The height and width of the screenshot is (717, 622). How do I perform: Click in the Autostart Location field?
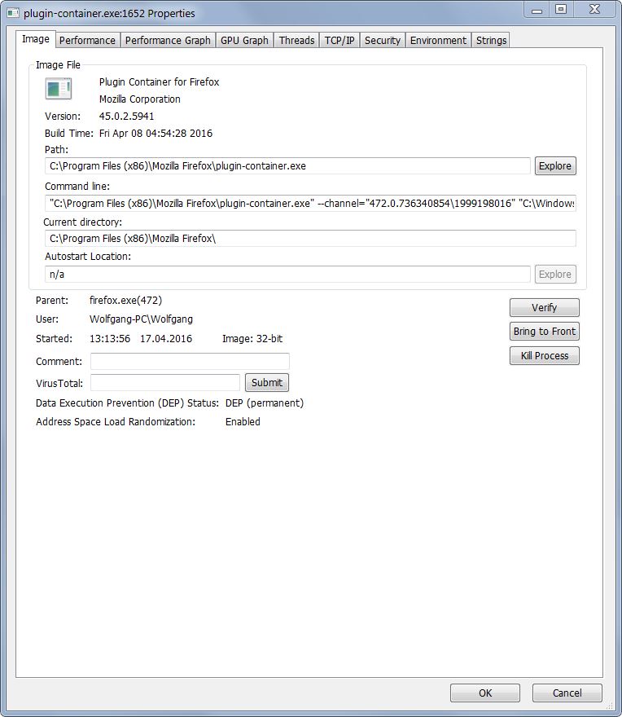(287, 275)
